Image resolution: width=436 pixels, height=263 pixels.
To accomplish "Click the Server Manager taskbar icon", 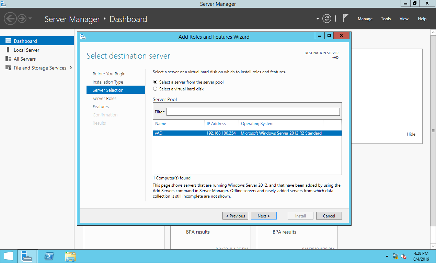I will [26, 256].
